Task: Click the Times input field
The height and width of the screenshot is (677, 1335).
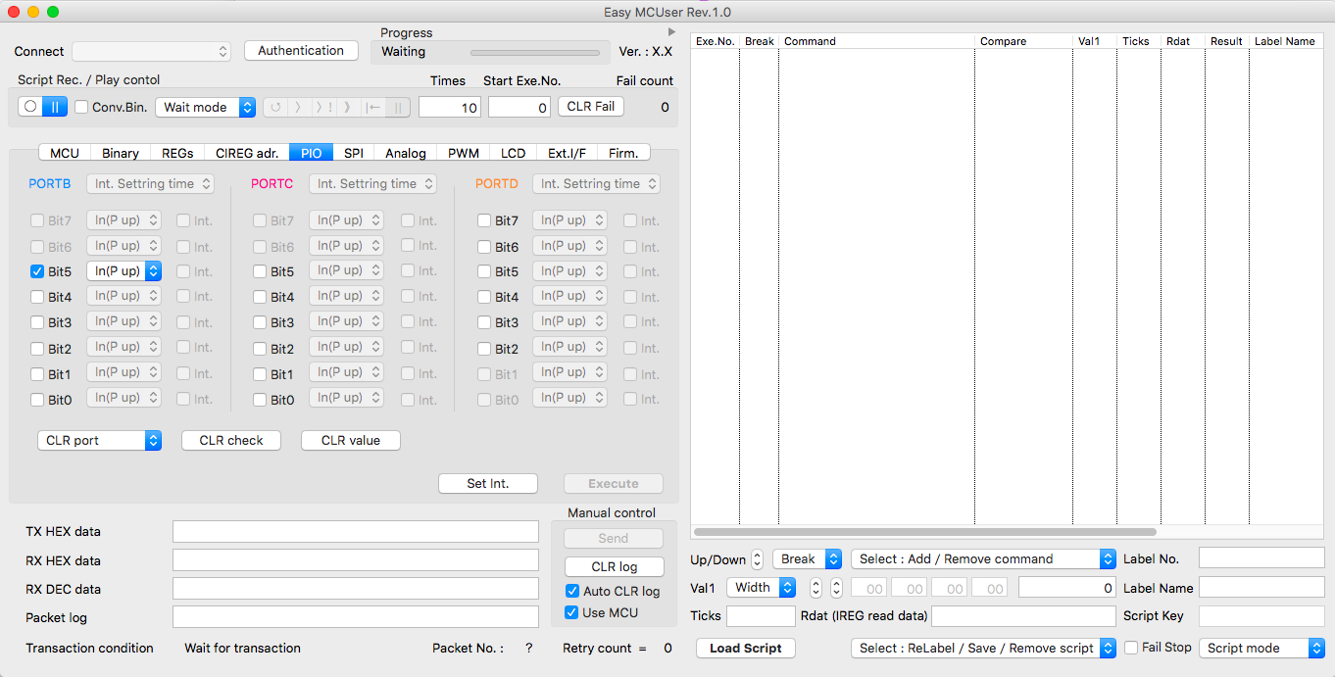Action: [450, 108]
